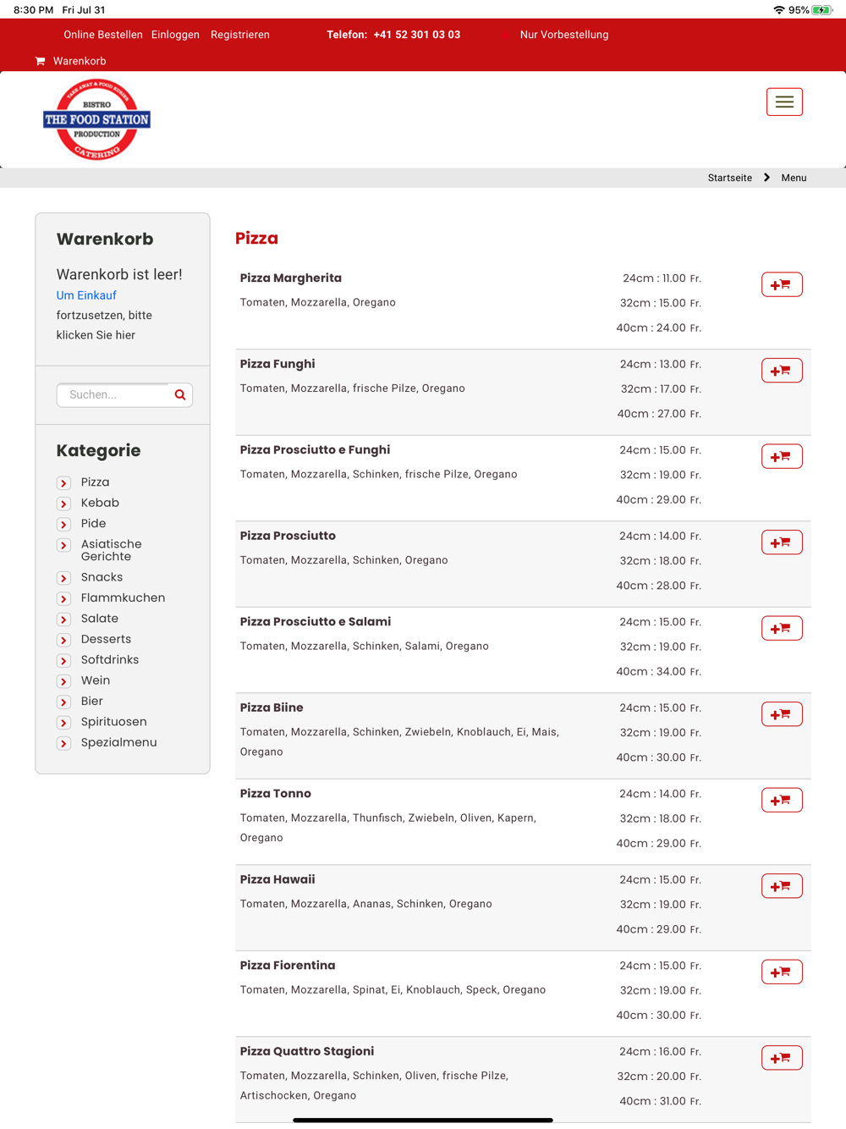
Task: Click Pizza Quattro Stagioni title
Action: click(307, 1051)
